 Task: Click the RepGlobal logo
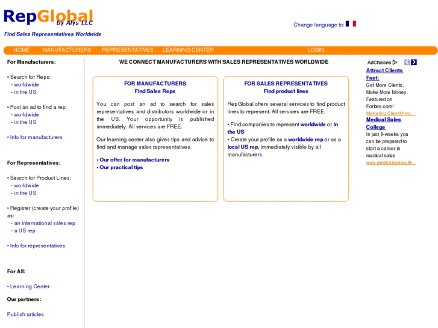48,17
